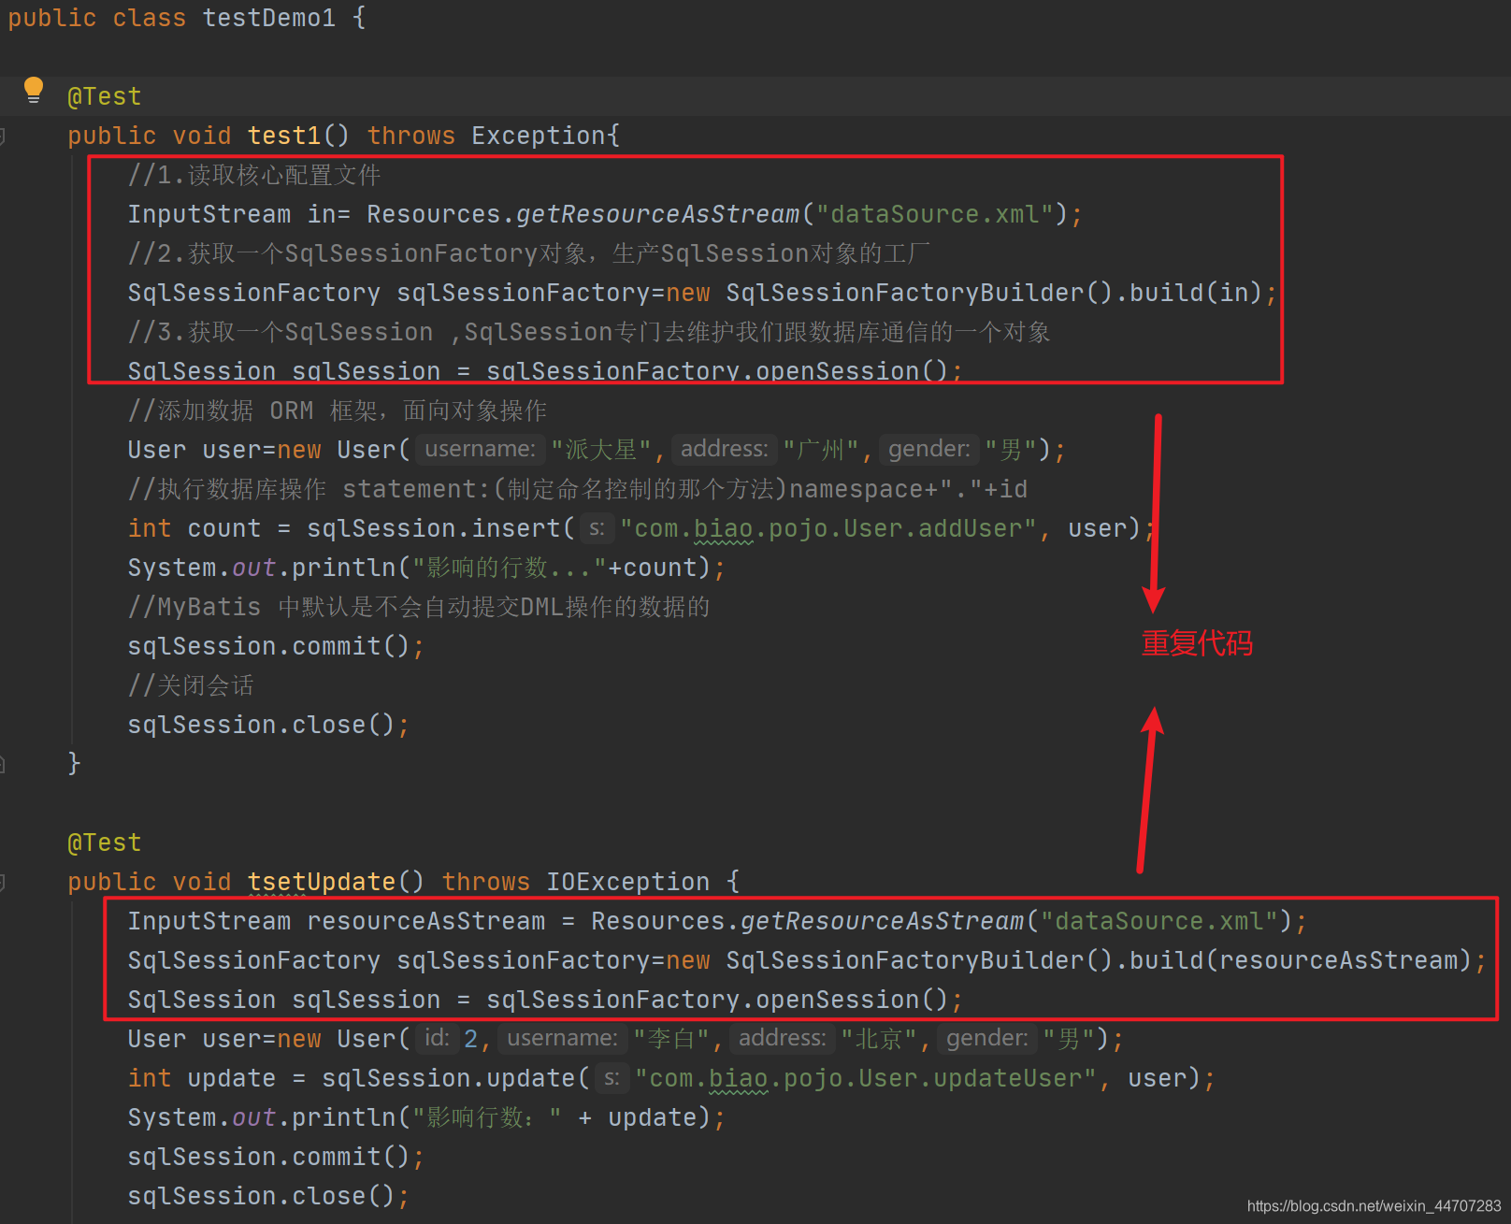Click the comment about MyBatis 默认 DML
The width and height of the screenshot is (1511, 1224).
pyautogui.click(x=419, y=607)
